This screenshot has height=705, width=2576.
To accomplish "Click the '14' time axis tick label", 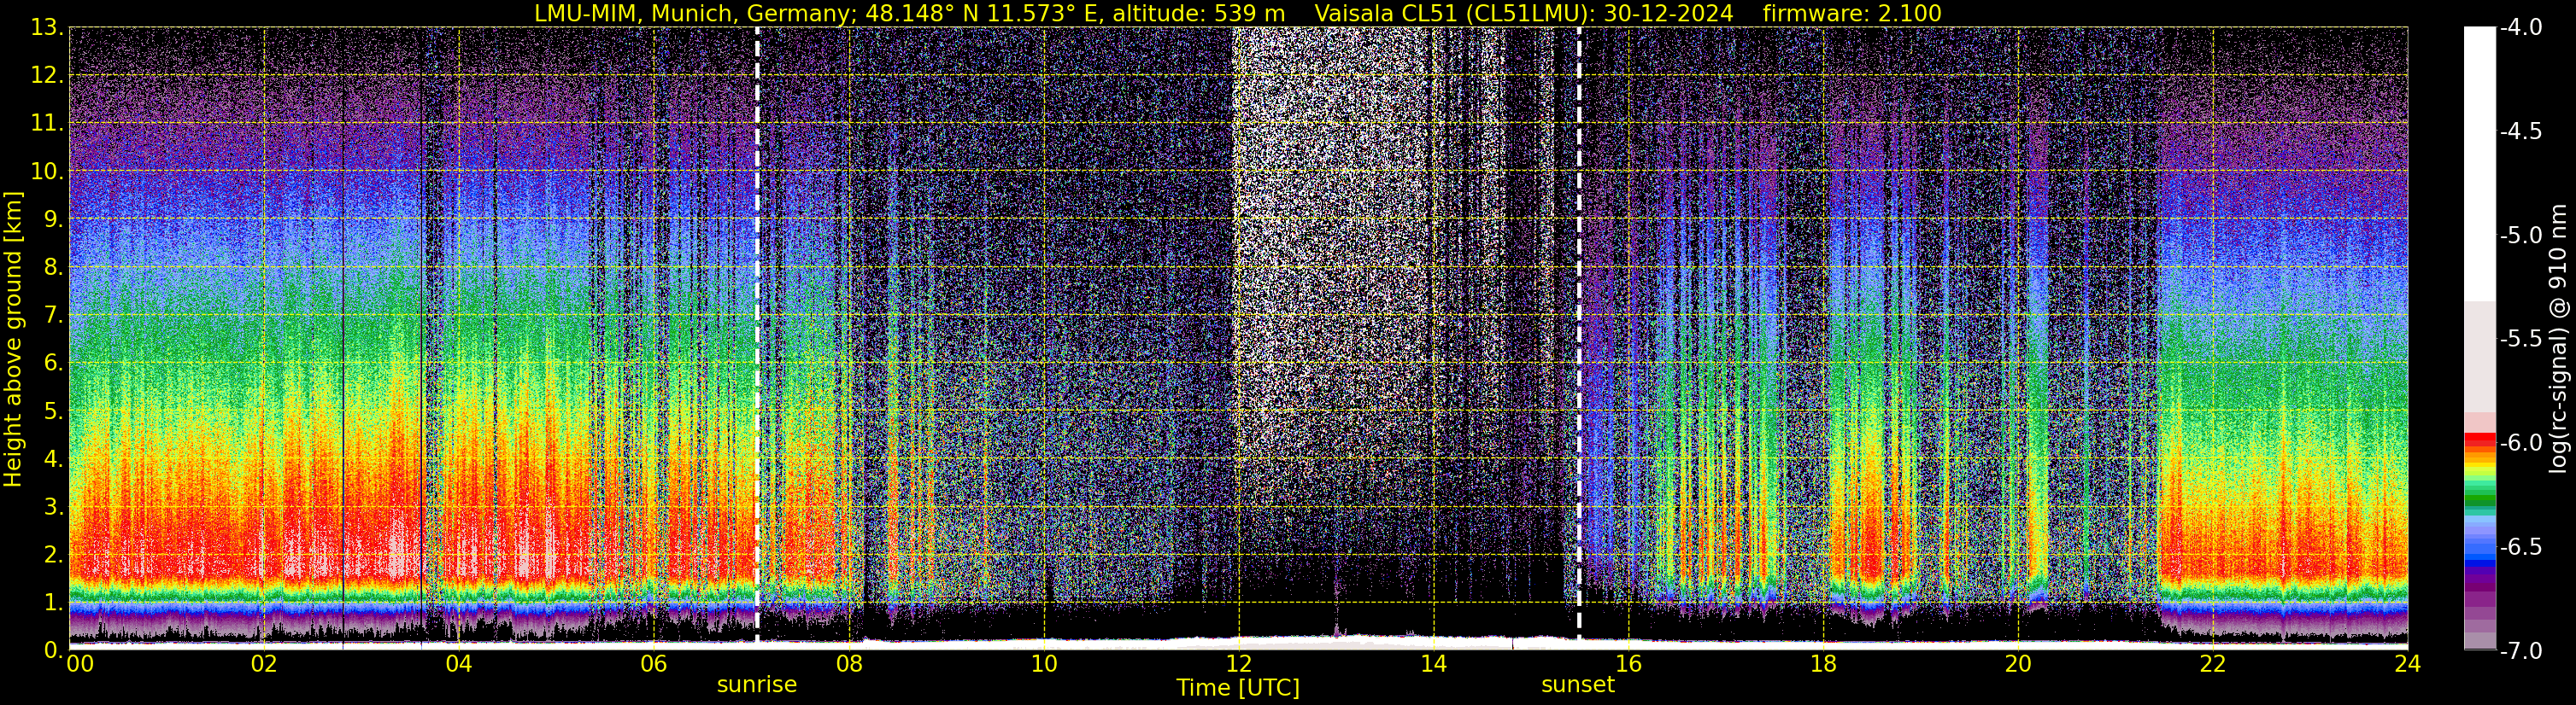I will click(1433, 664).
